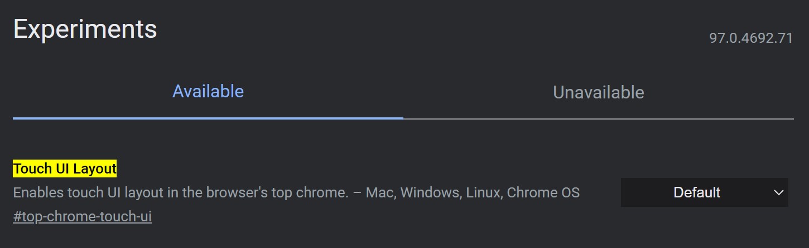Open the Unavailable tab
809x248 pixels.
coord(598,92)
